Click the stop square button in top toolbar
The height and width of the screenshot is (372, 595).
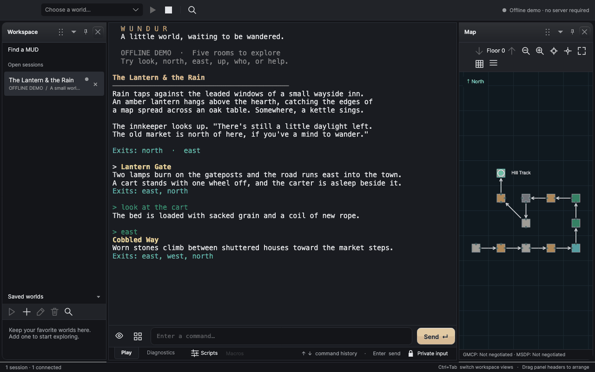tap(169, 10)
